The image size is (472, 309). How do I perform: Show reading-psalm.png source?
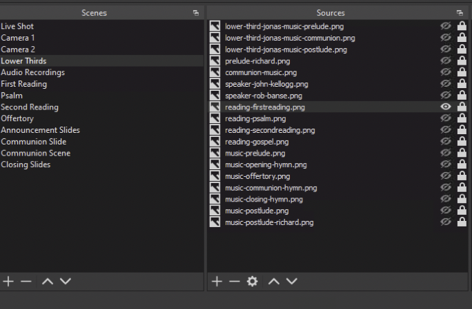coord(446,118)
